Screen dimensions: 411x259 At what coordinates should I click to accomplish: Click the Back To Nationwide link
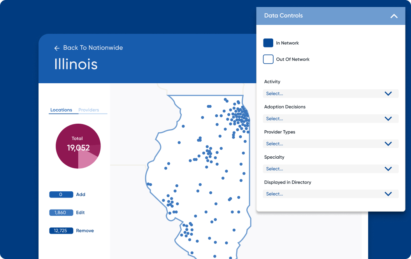tap(93, 48)
